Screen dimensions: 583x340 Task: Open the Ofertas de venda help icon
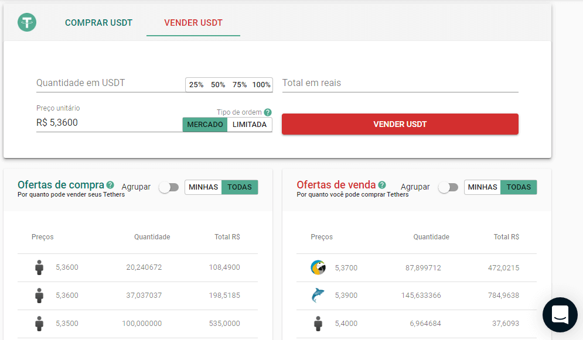click(x=382, y=185)
